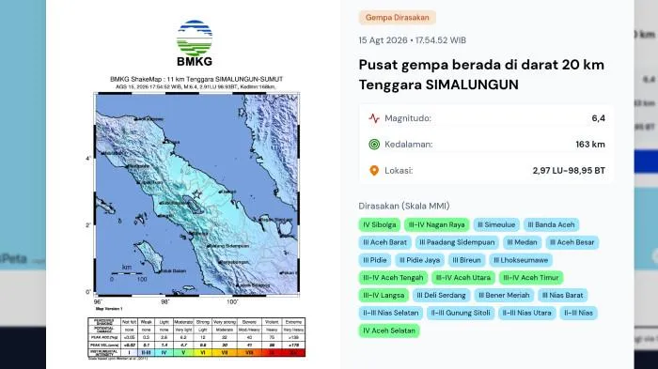Select the III-IV Langsa tag
Viewport: 658px width, 369px height.
point(384,295)
